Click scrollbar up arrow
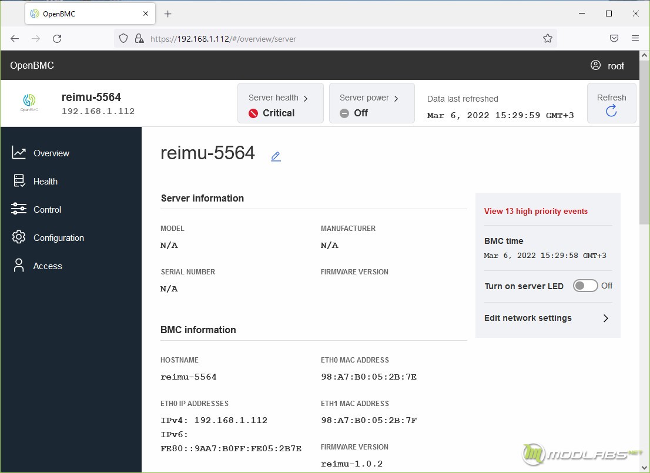The image size is (650, 473). pyautogui.click(x=644, y=55)
